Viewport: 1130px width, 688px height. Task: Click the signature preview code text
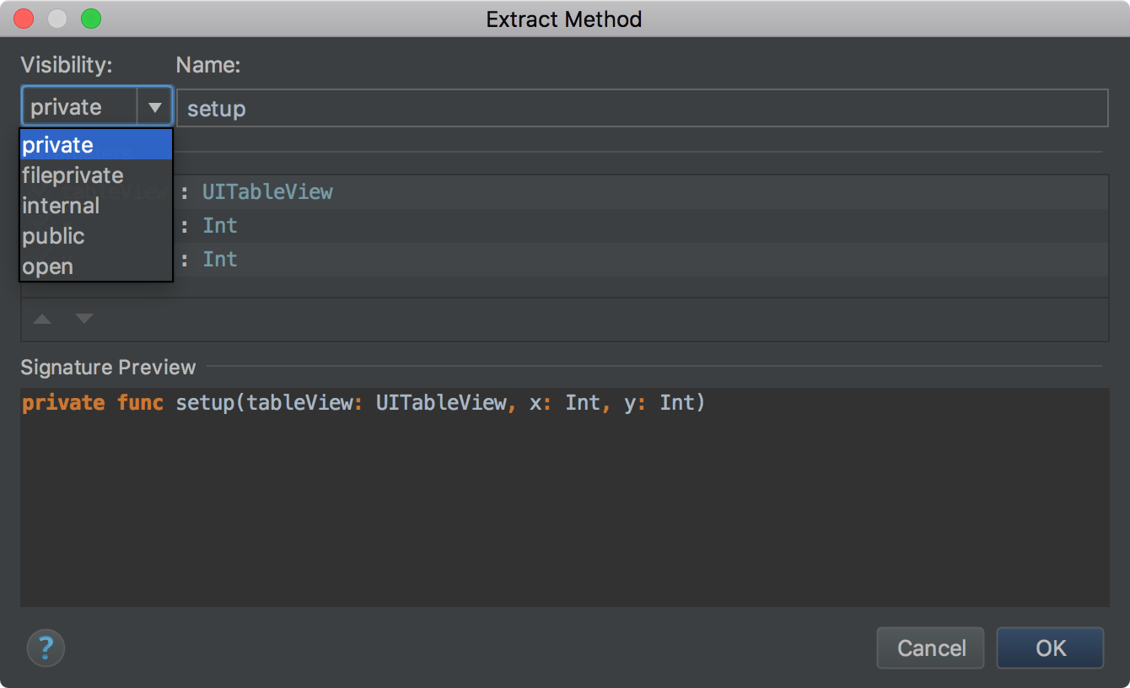coord(363,403)
